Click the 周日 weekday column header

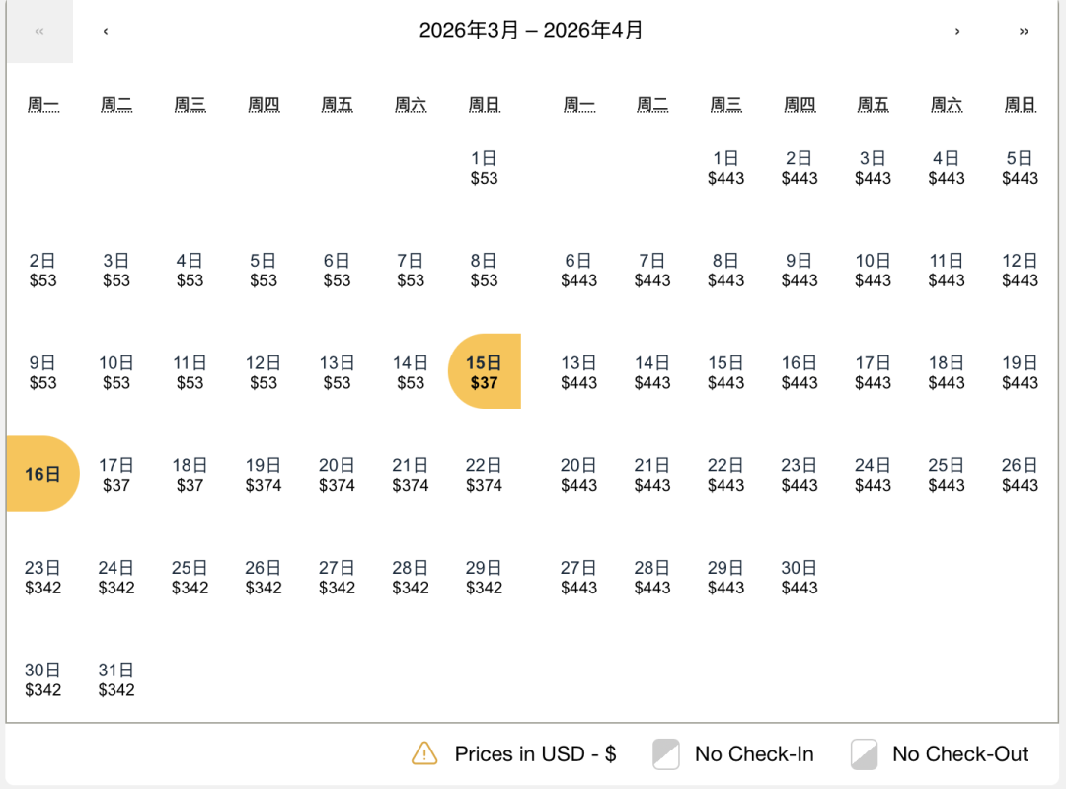[x=484, y=103]
